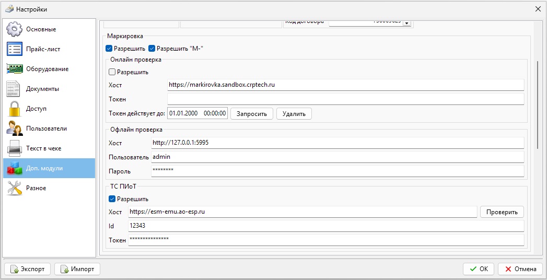Open the Разное tools icon

15,188
